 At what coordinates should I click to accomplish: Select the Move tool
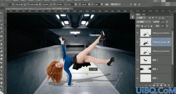pos(1,13)
